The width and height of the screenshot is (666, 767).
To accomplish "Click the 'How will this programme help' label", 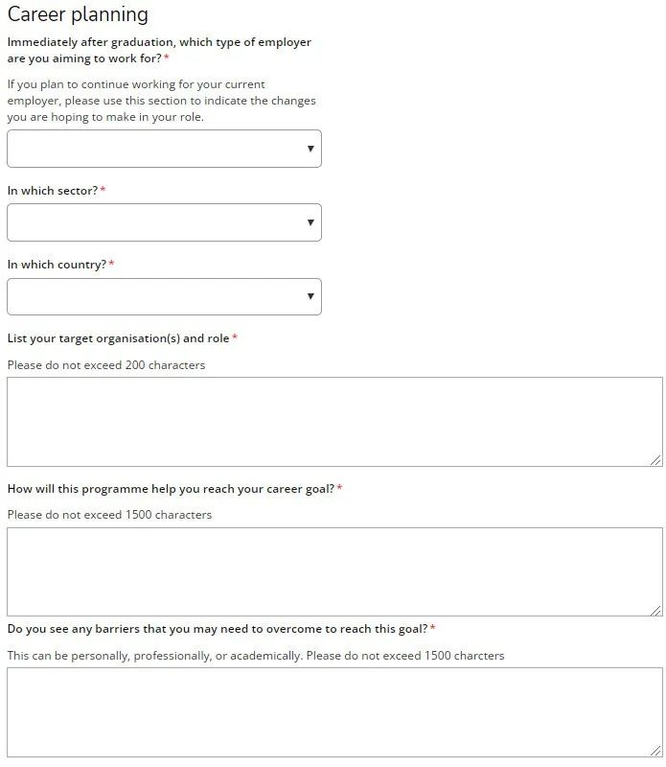I will click(171, 489).
